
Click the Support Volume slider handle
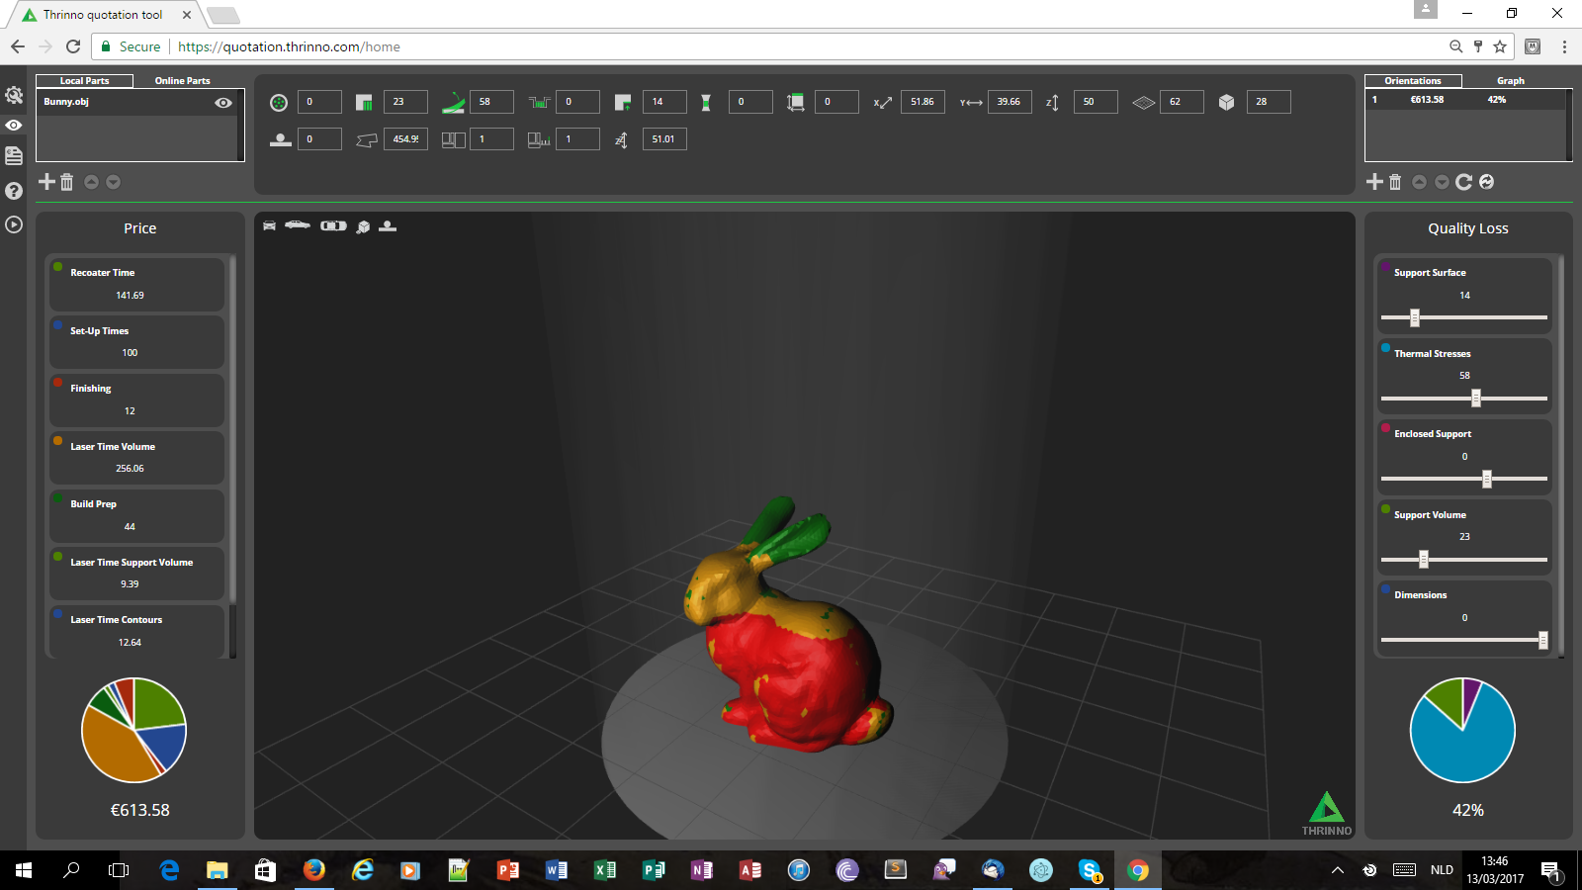1424,559
